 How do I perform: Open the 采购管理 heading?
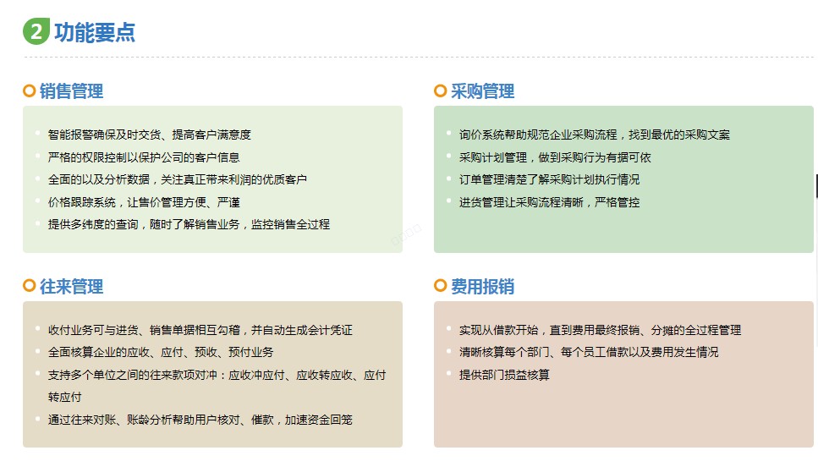point(482,91)
